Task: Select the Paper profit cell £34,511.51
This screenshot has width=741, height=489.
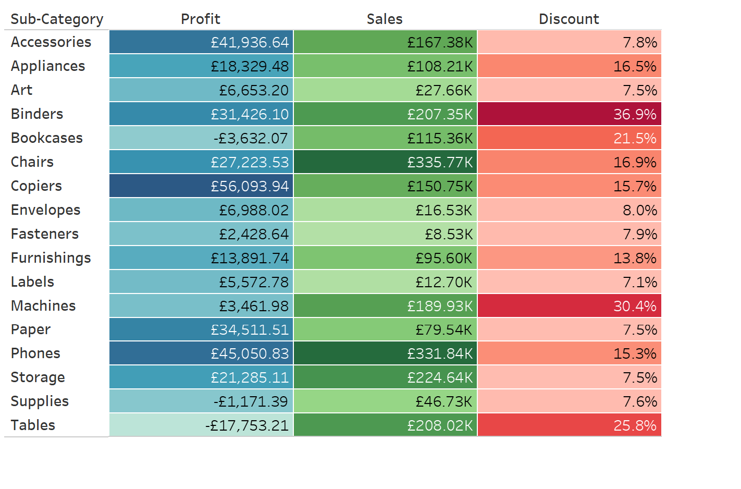Action: coord(201,330)
